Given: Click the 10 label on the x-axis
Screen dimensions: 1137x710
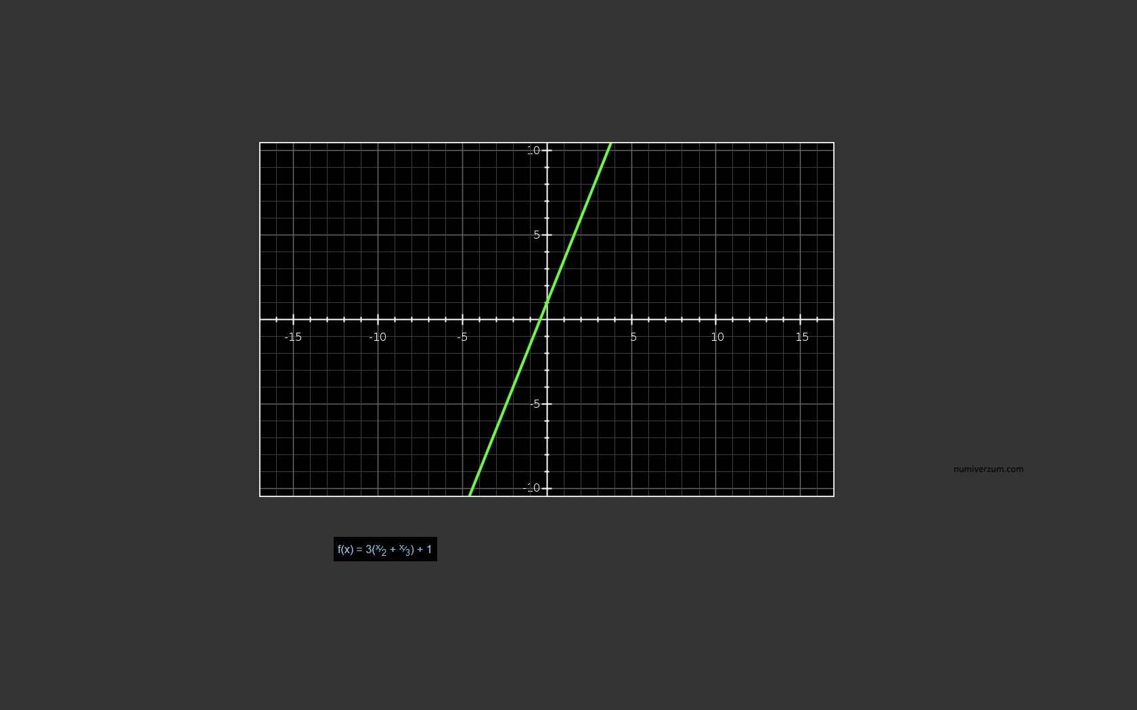Looking at the screenshot, I should (x=717, y=337).
